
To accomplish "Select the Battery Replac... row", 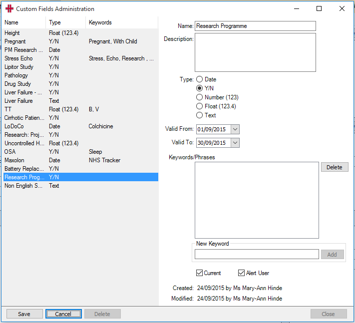I will [80, 169].
